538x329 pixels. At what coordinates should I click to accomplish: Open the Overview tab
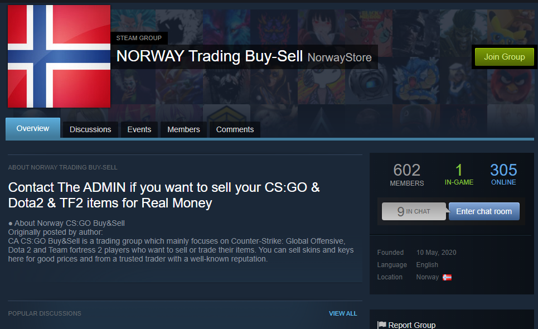coord(33,128)
